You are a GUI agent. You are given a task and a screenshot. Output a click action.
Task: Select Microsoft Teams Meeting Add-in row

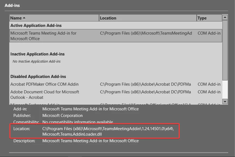tap(116, 36)
